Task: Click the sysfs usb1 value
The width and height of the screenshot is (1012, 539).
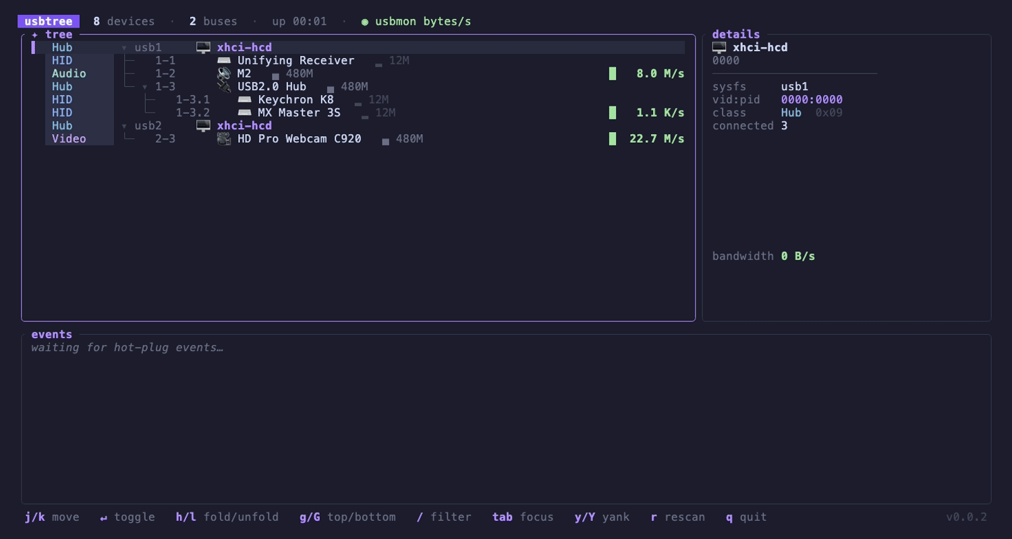Action: [x=795, y=87]
